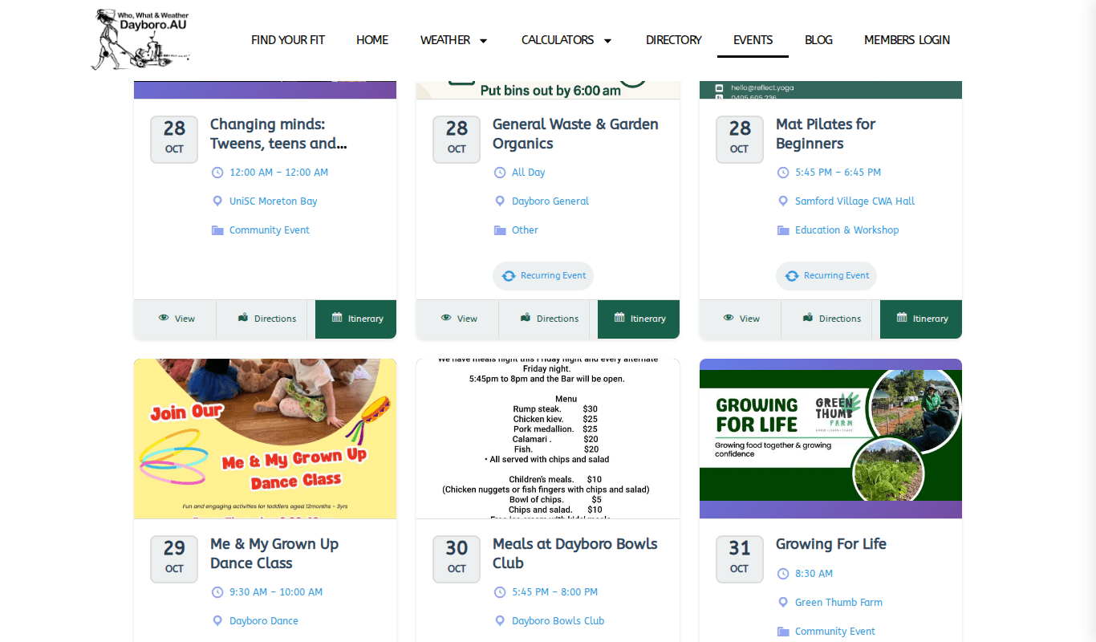The image size is (1096, 642).
Task: Click the folder icon beside Community Event on Changing minds
Action: tap(217, 230)
